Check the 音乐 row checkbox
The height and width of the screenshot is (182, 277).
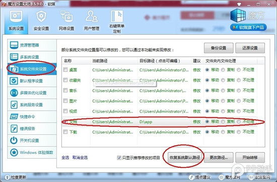click(x=65, y=90)
